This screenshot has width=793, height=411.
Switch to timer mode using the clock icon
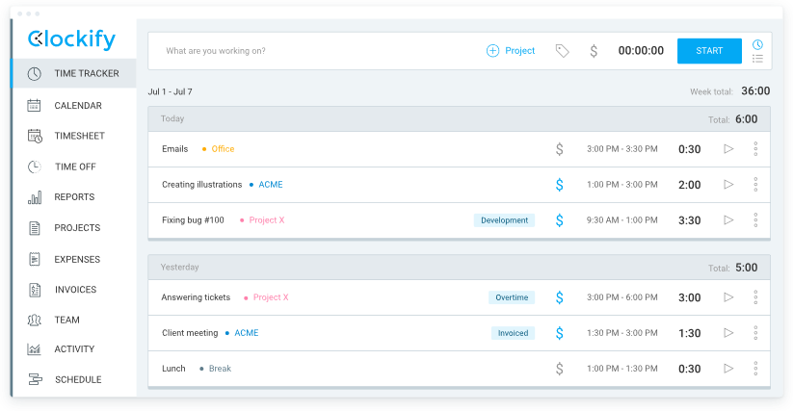757,44
